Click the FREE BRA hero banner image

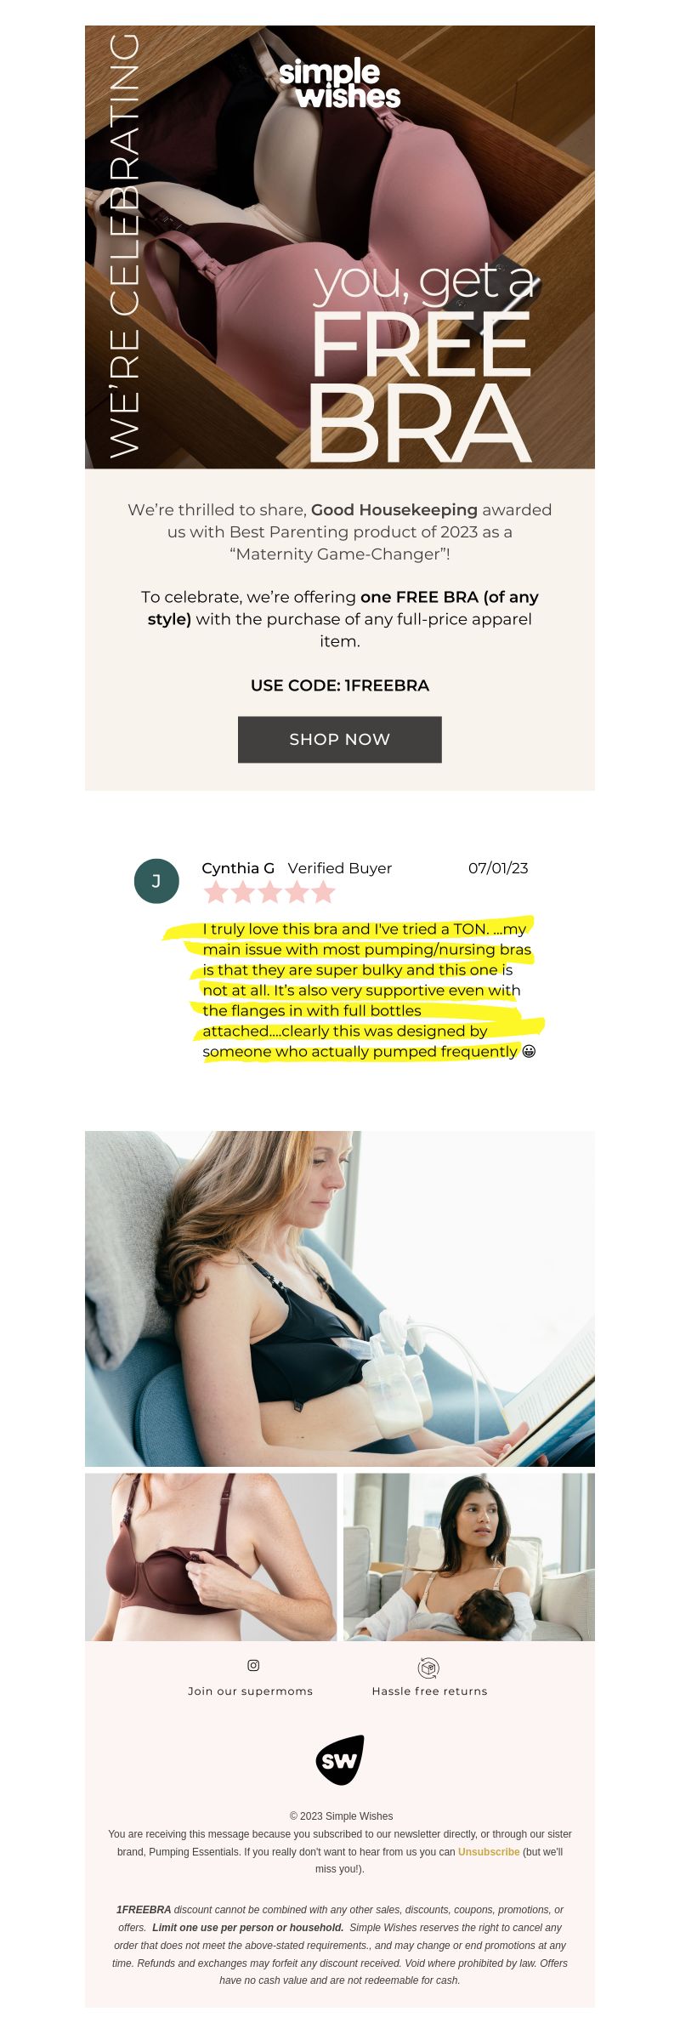pos(340,247)
